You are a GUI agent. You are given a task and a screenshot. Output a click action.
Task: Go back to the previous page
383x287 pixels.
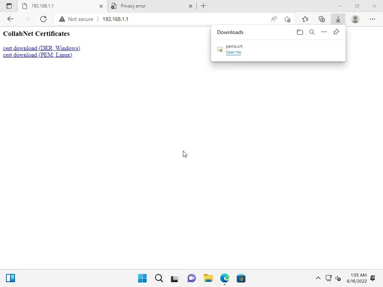pos(10,19)
